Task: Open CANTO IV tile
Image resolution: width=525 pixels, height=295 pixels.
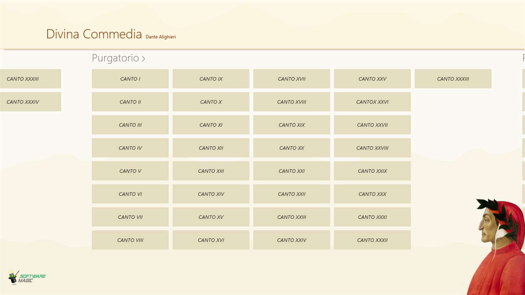Action: tap(130, 148)
